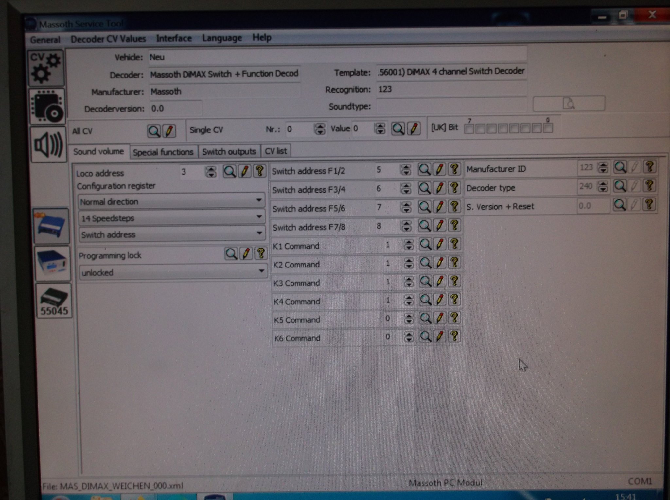Screen dimensions: 670x500
Task: Adjust K5 Command stepper
Action: coord(409,319)
